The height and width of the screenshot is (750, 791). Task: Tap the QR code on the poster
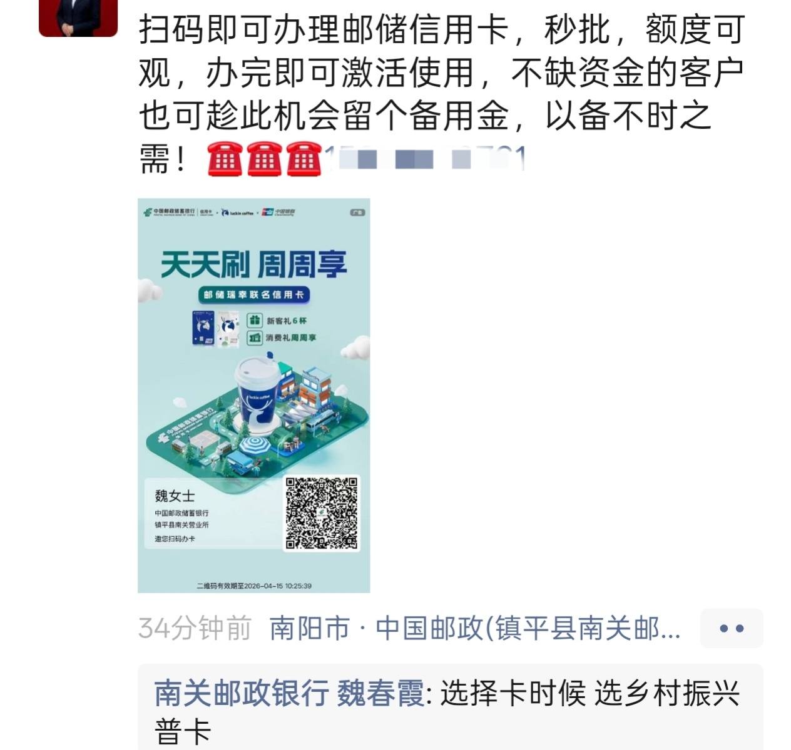(322, 513)
